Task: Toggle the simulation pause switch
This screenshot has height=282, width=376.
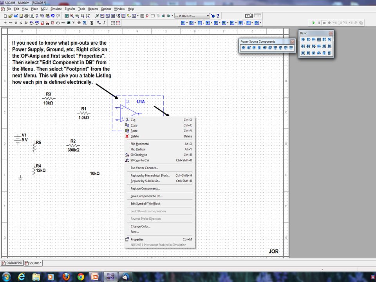Action: pos(258,16)
